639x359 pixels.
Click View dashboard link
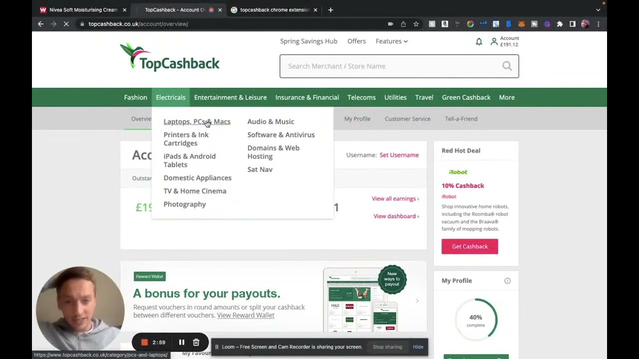point(396,216)
